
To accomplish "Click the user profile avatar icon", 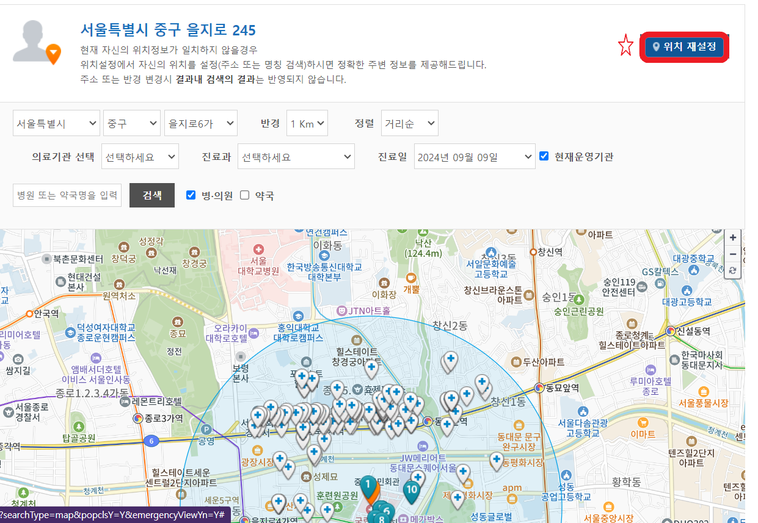I will (37, 41).
